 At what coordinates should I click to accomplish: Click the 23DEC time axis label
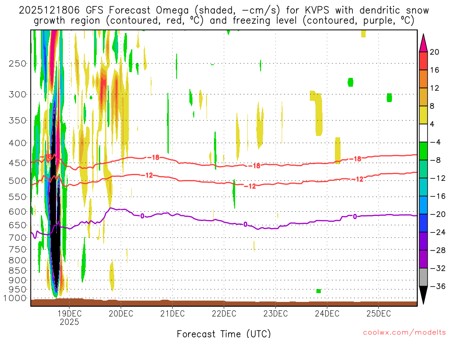(276, 313)
